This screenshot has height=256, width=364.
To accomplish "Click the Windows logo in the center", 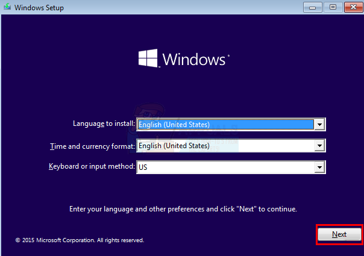I will pos(184,58).
